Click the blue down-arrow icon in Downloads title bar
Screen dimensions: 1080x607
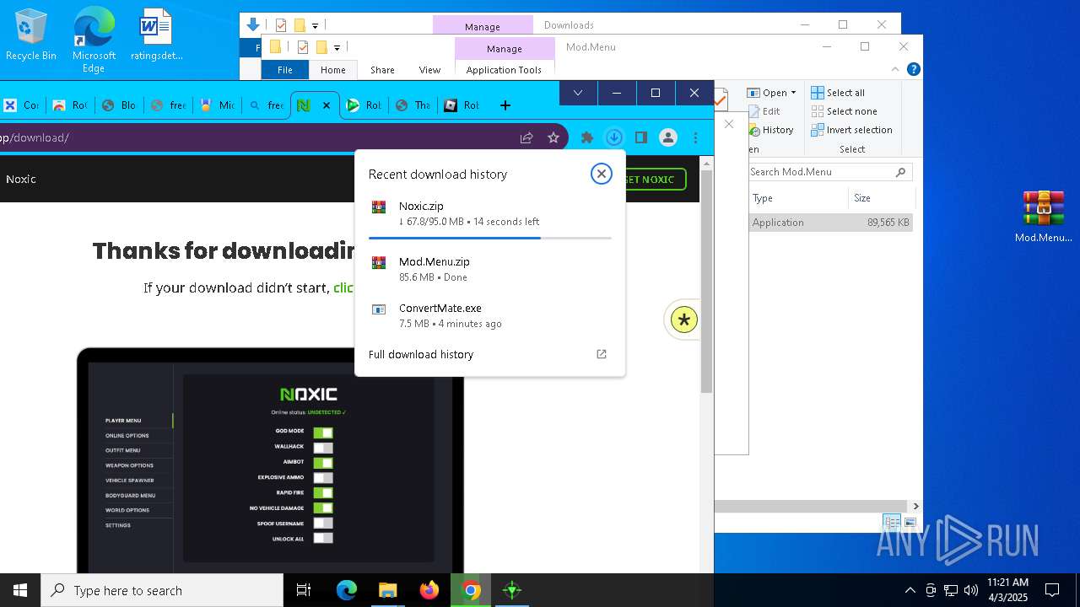coord(253,25)
